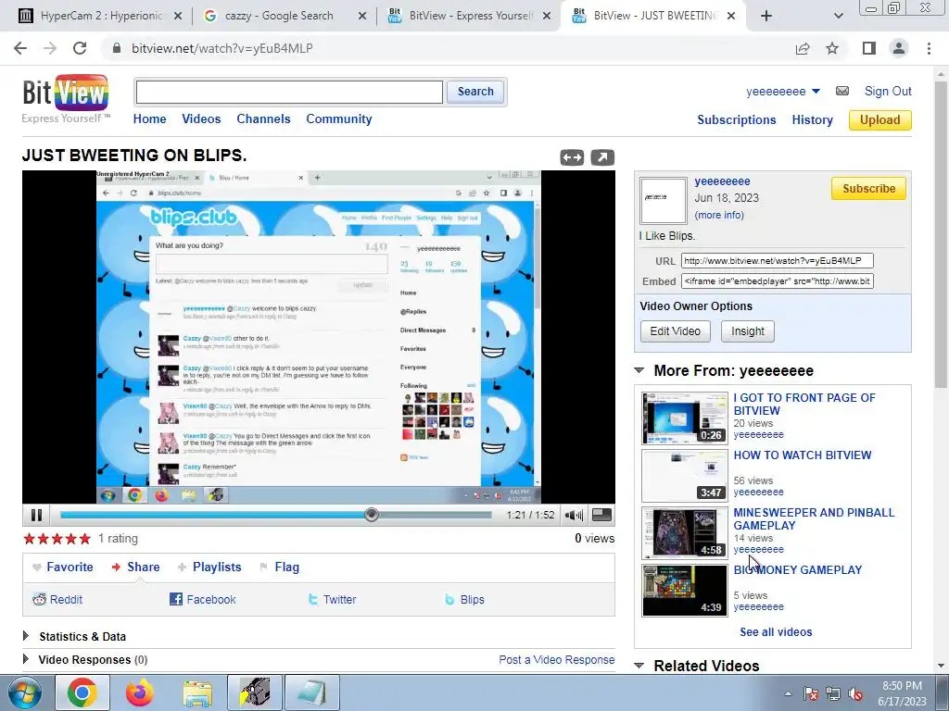Viewport: 949px width, 711px height.
Task: Click Edit Video button
Action: [676, 331]
